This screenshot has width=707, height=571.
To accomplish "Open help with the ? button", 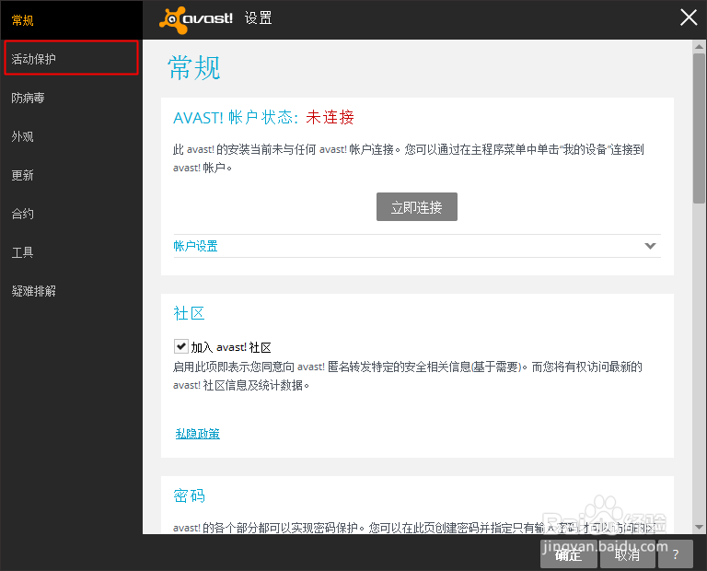I will click(x=675, y=554).
